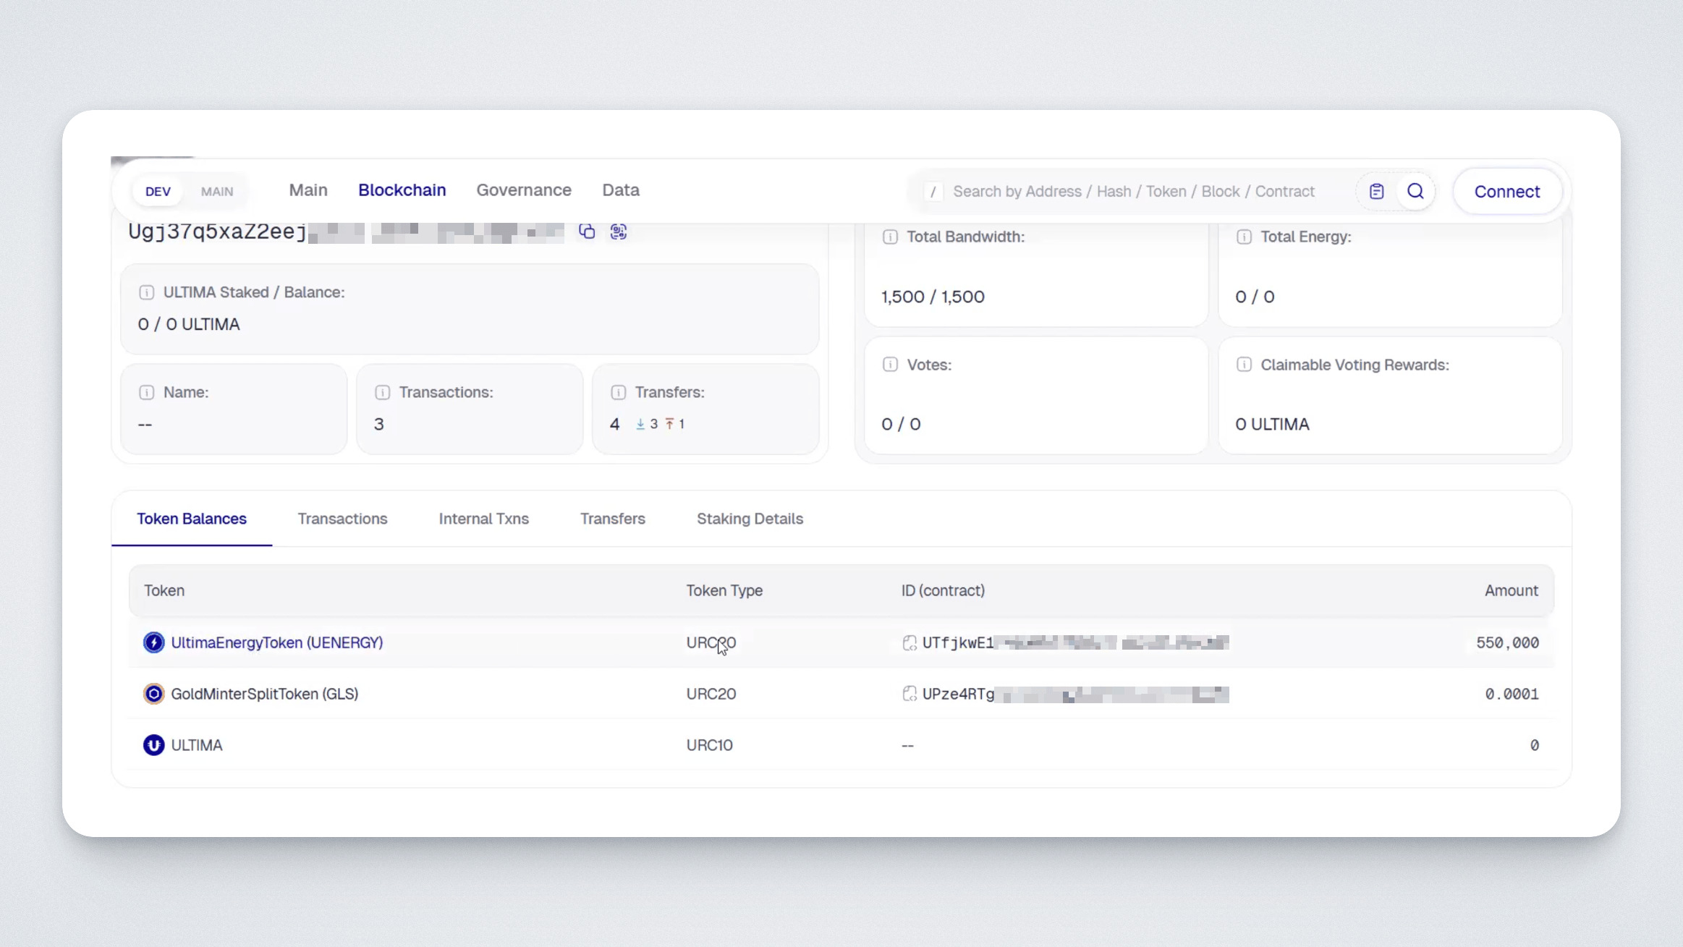The image size is (1683, 947).
Task: Switch network to DEV
Action: pyautogui.click(x=158, y=192)
